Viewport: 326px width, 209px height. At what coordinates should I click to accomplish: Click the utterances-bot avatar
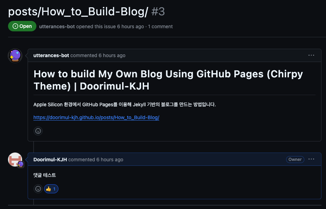coord(15,55)
